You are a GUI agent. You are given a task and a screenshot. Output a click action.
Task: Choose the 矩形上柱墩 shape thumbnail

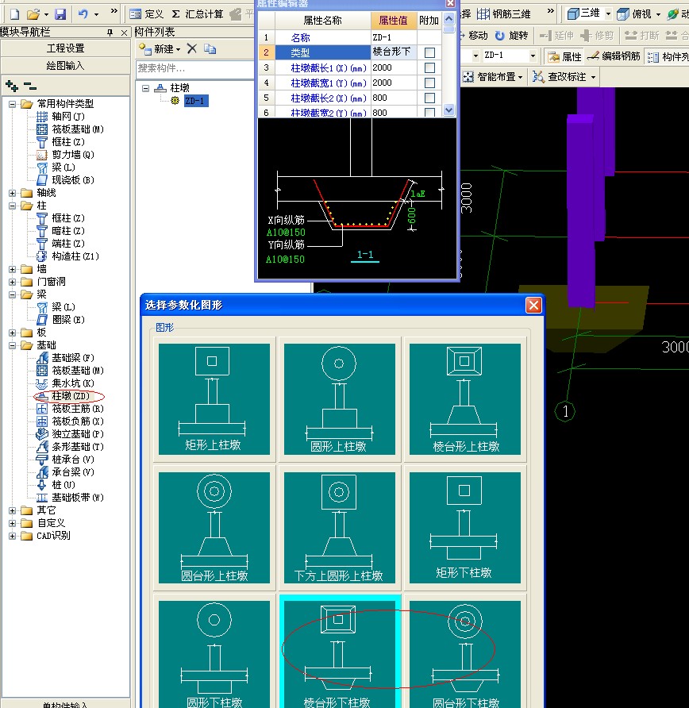click(x=214, y=399)
